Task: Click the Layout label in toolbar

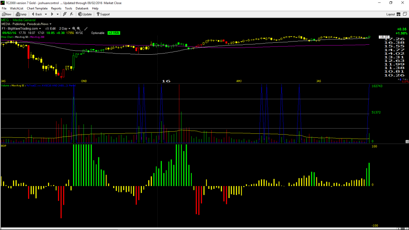Action: tap(391, 14)
